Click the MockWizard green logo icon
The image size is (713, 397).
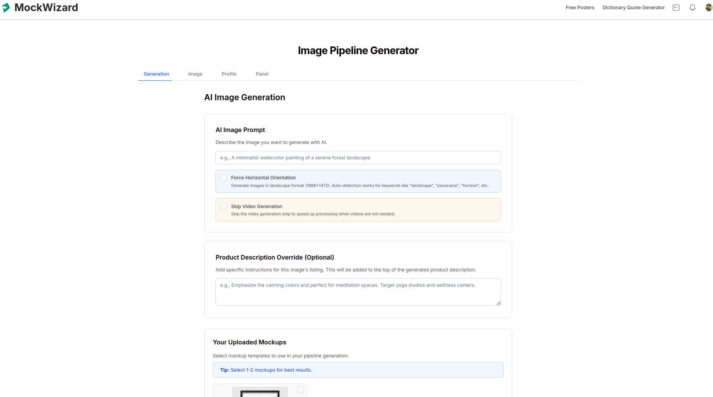point(6,7)
